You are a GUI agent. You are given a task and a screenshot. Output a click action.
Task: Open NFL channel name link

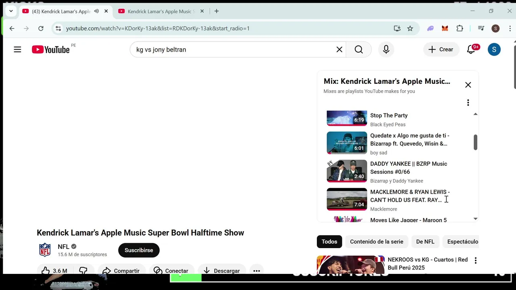[x=63, y=246]
